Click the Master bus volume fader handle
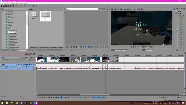 pos(177,30)
